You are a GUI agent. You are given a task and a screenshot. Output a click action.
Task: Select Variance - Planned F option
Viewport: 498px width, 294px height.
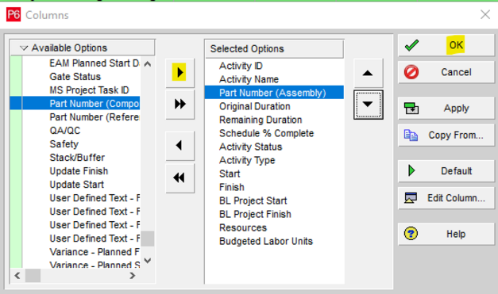[95, 252]
